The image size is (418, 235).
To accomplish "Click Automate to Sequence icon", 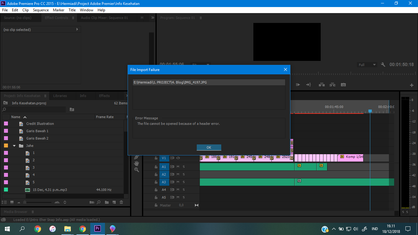I will click(92, 202).
